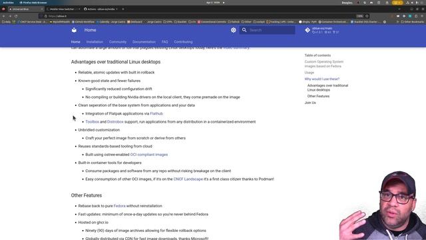Screen dimensions: 426x240
Task: Click the browser Back arrow
Action: point(4,16)
